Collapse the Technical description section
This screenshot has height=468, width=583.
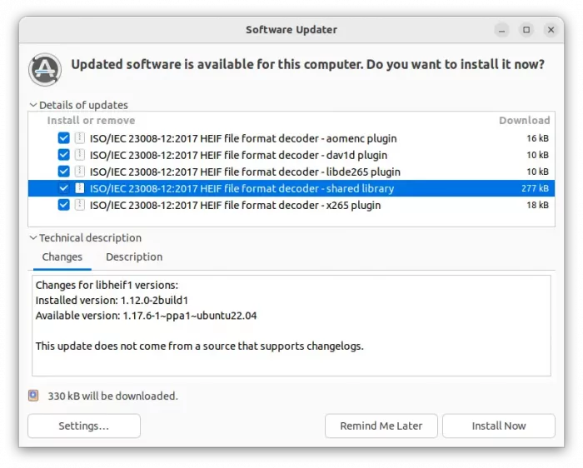pyautogui.click(x=33, y=238)
